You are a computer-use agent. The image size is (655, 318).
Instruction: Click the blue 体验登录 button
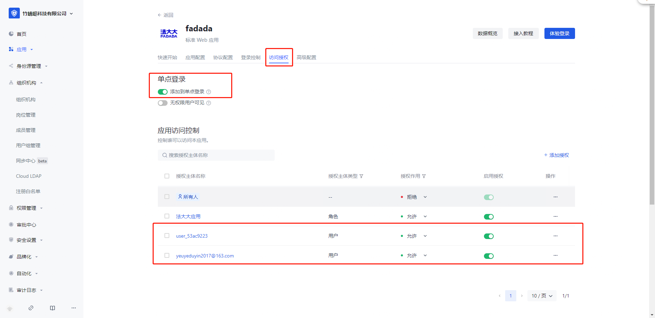[x=560, y=33]
